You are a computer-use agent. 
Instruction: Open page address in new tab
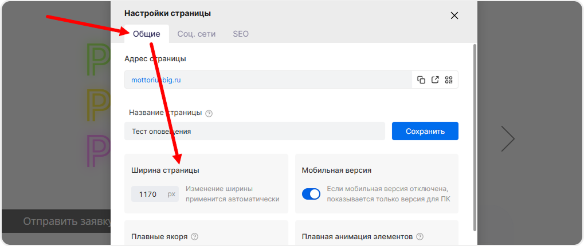[x=435, y=80]
